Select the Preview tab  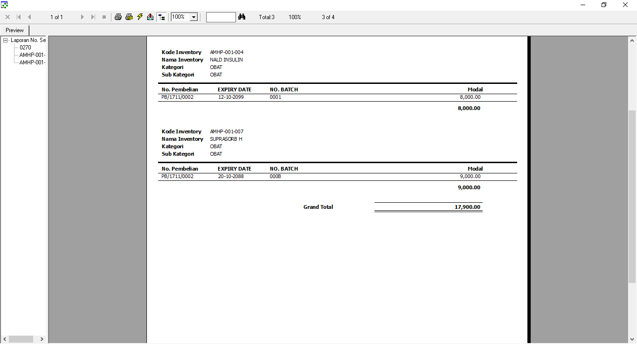15,30
